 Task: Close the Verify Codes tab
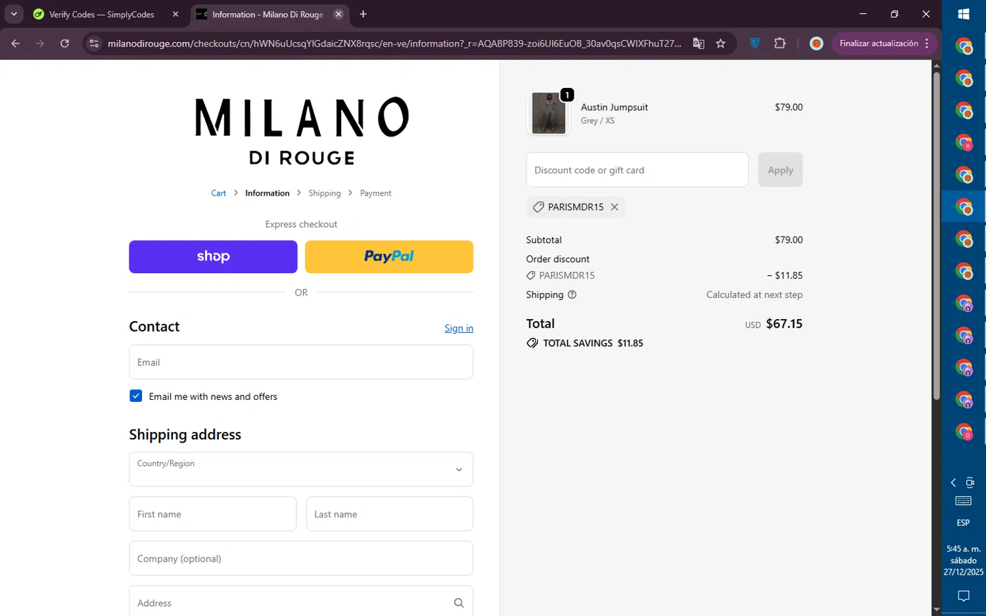click(x=176, y=14)
